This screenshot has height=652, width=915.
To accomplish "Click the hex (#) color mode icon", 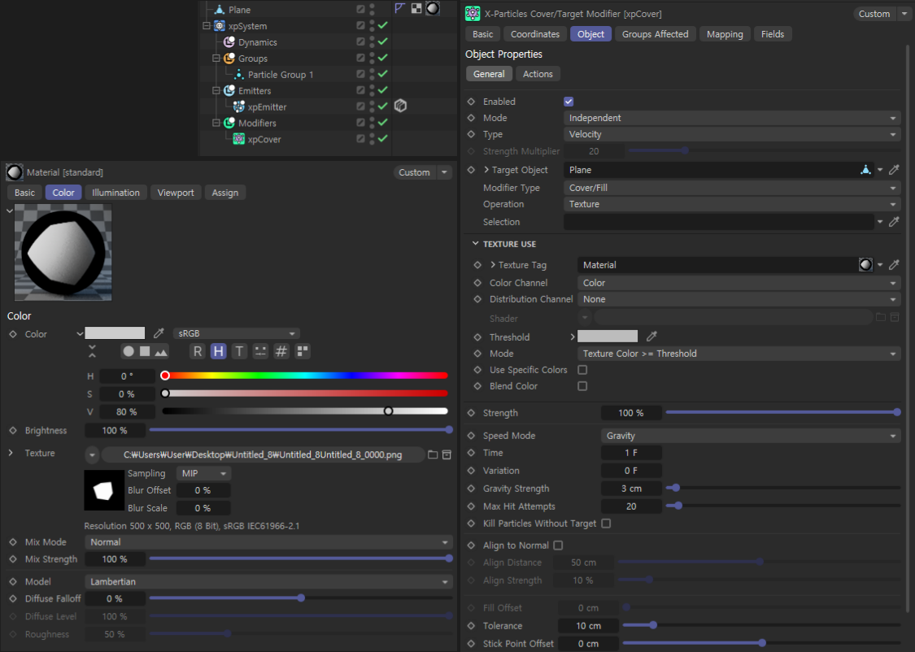I will coord(281,351).
